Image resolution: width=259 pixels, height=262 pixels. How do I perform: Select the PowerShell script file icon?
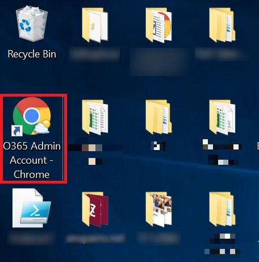coord(31,208)
